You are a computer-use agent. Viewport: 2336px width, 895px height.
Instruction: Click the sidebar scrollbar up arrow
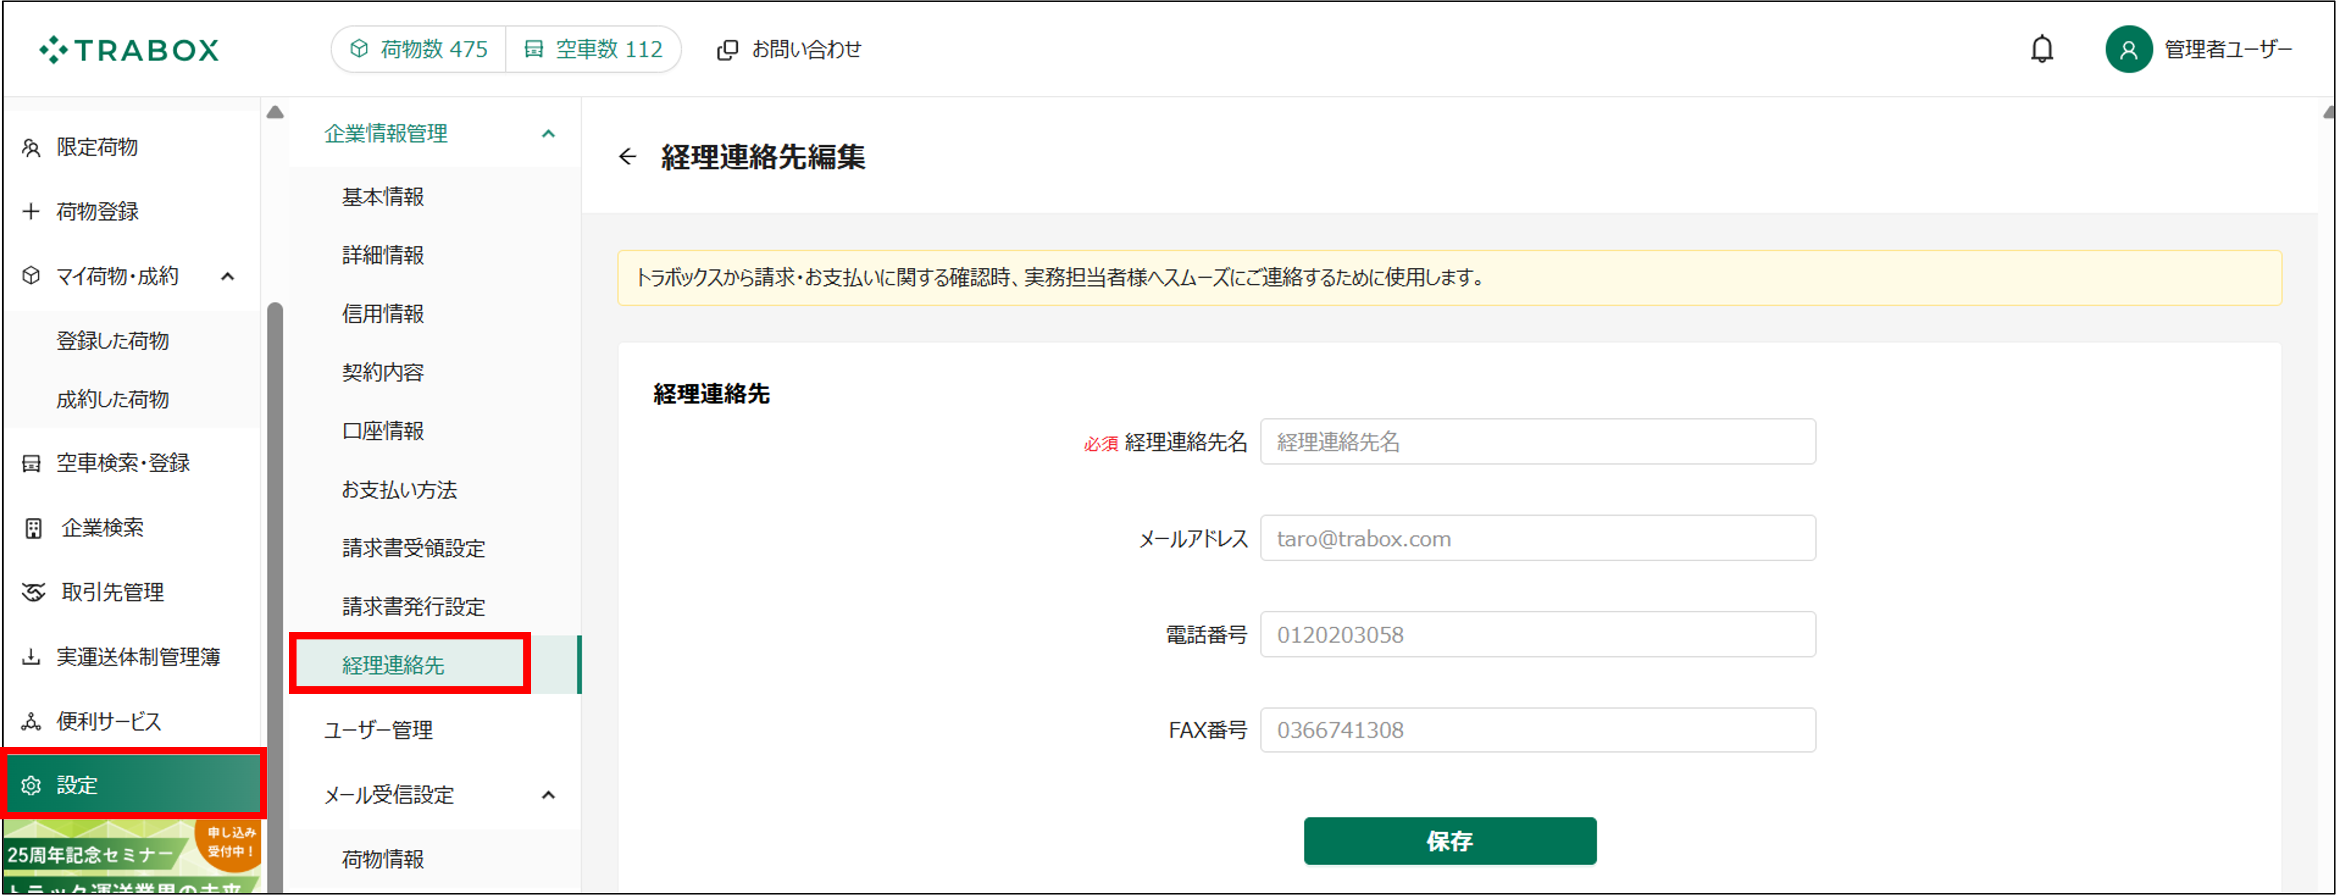275,112
